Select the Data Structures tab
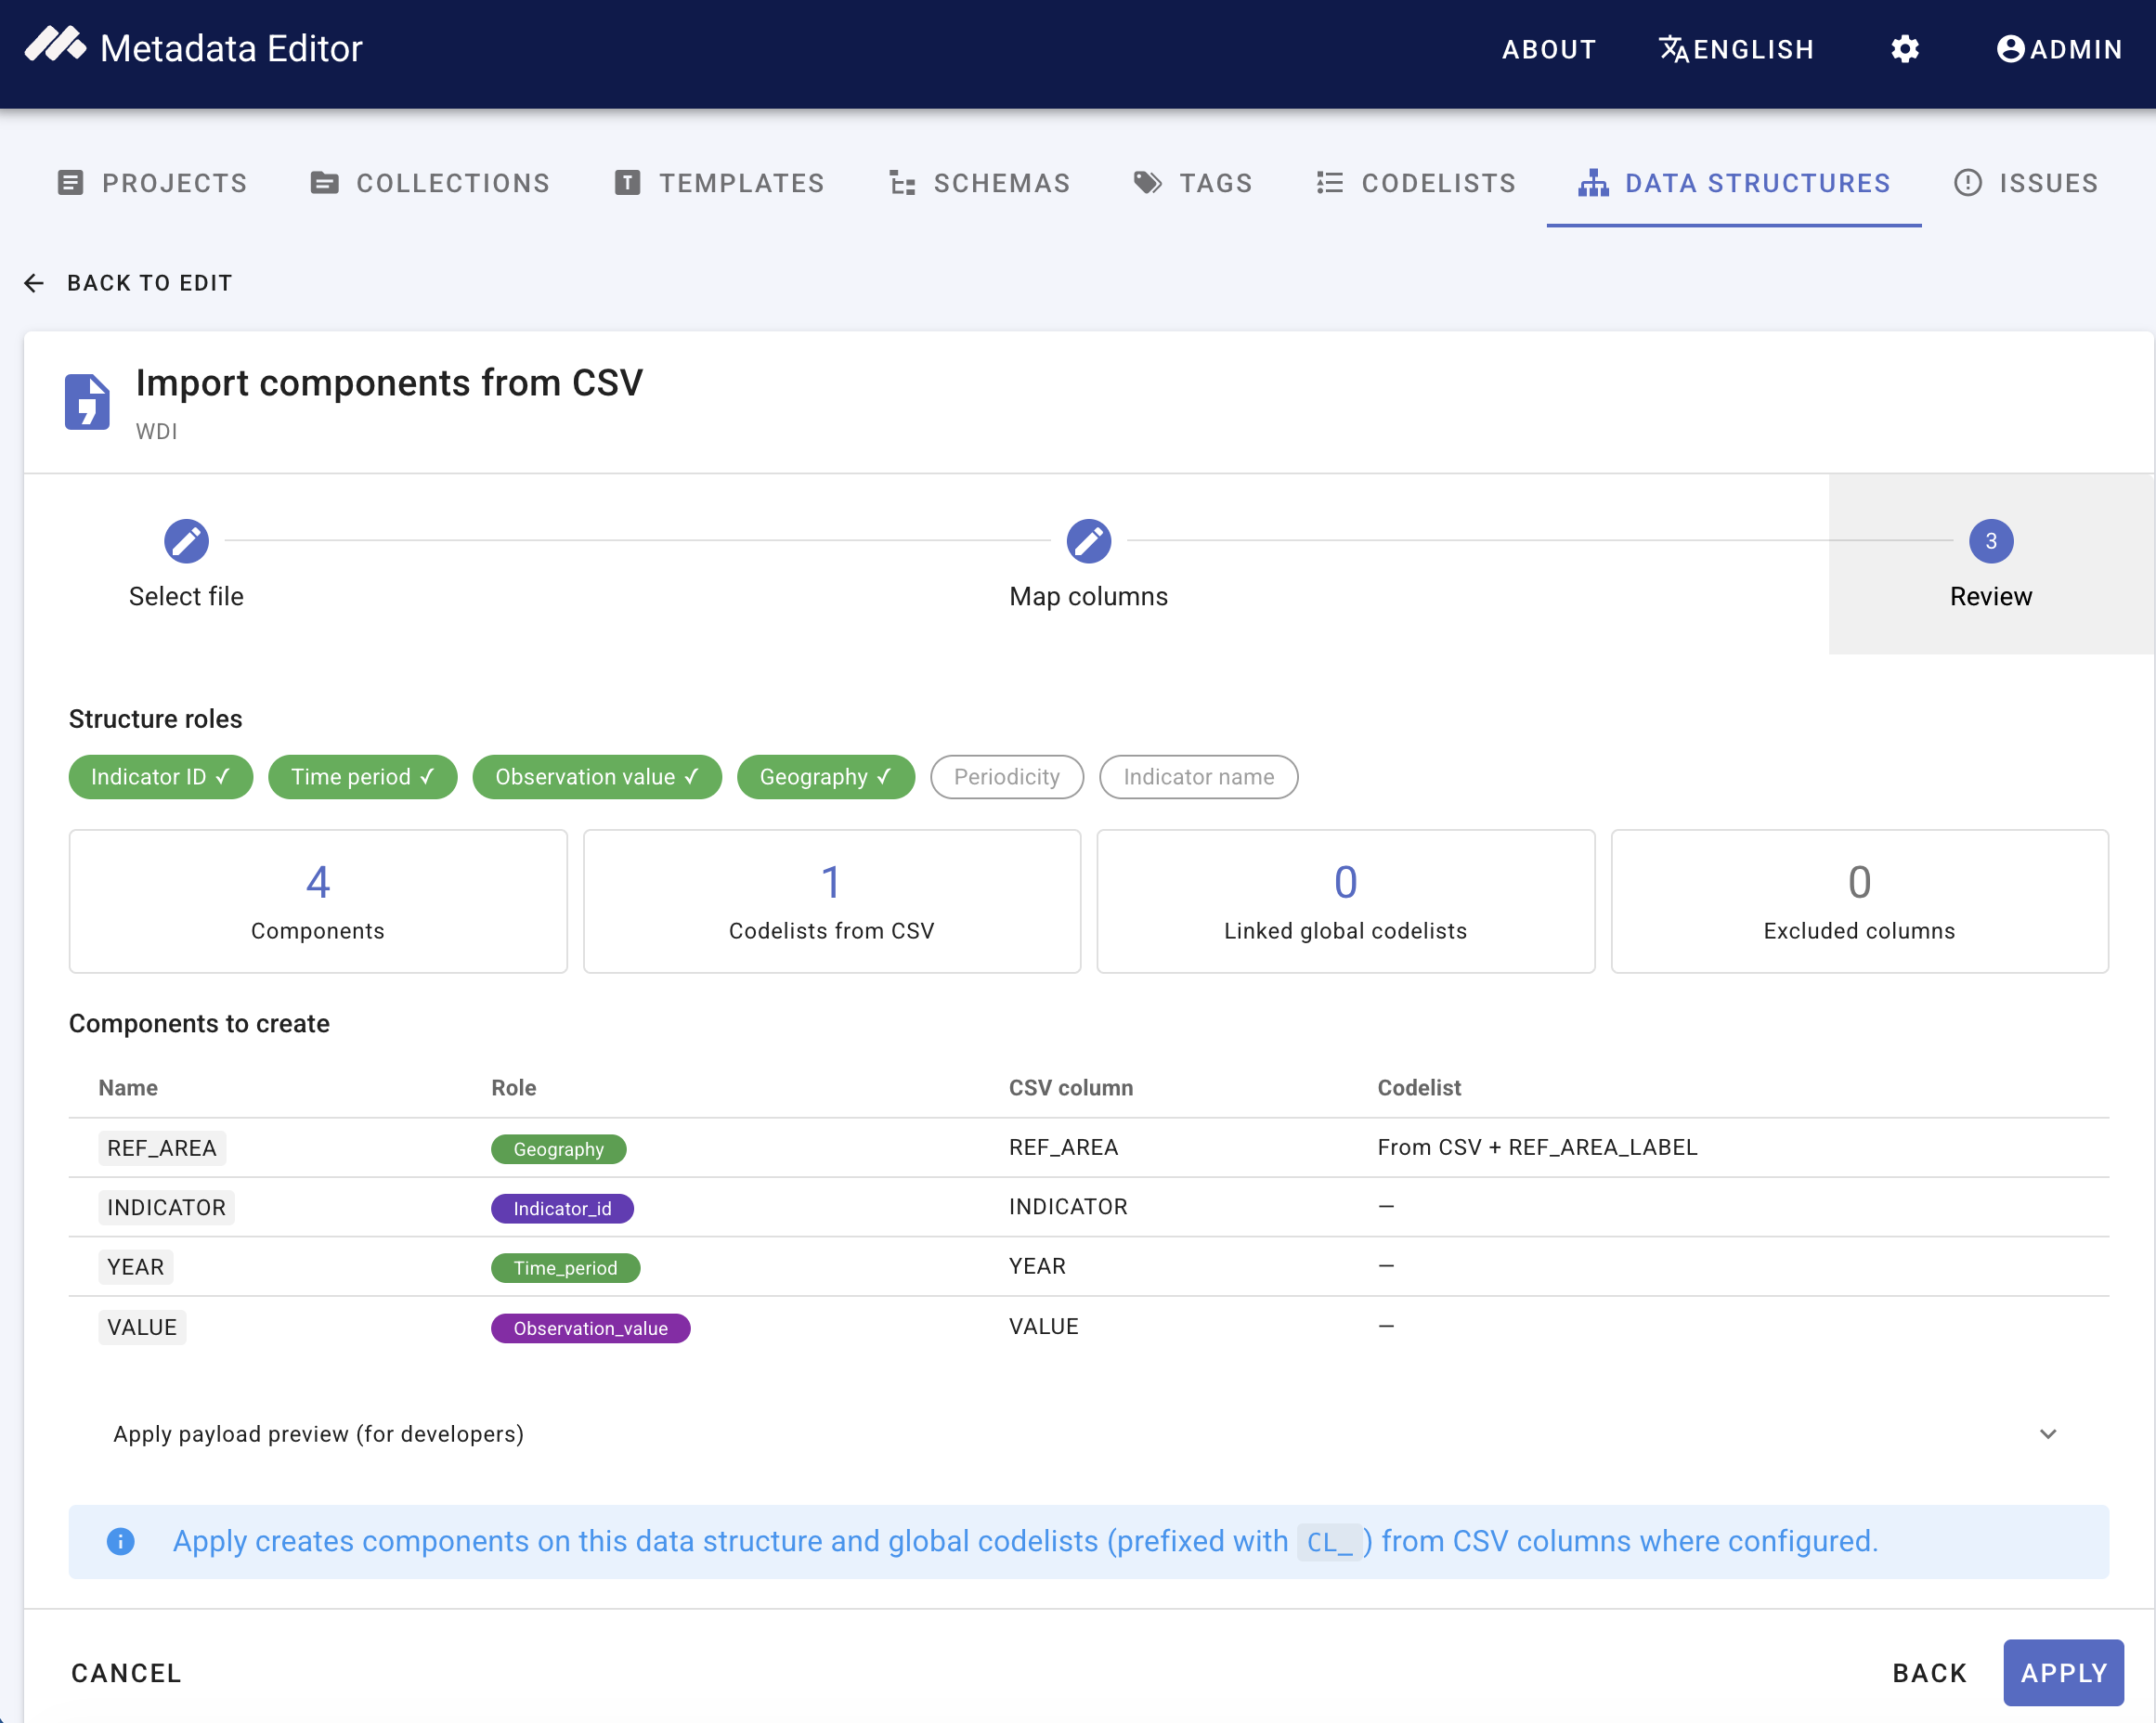This screenshot has height=1723, width=2156. click(x=1734, y=183)
